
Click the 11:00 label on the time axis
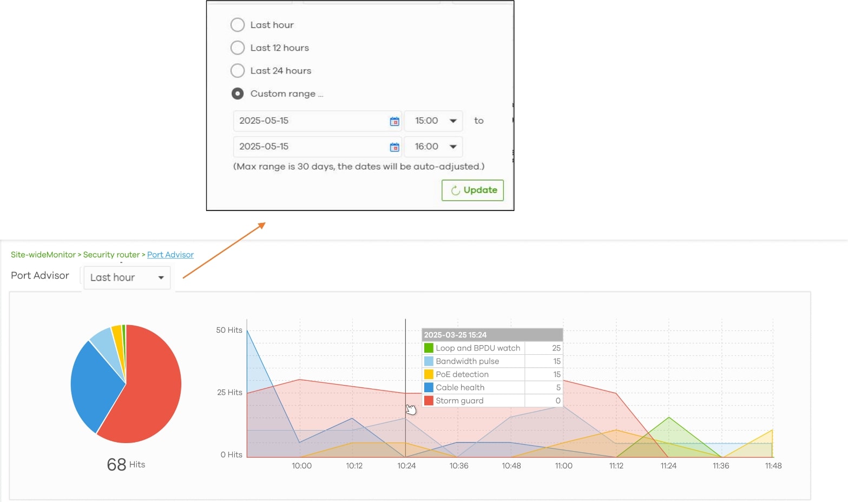(x=563, y=466)
